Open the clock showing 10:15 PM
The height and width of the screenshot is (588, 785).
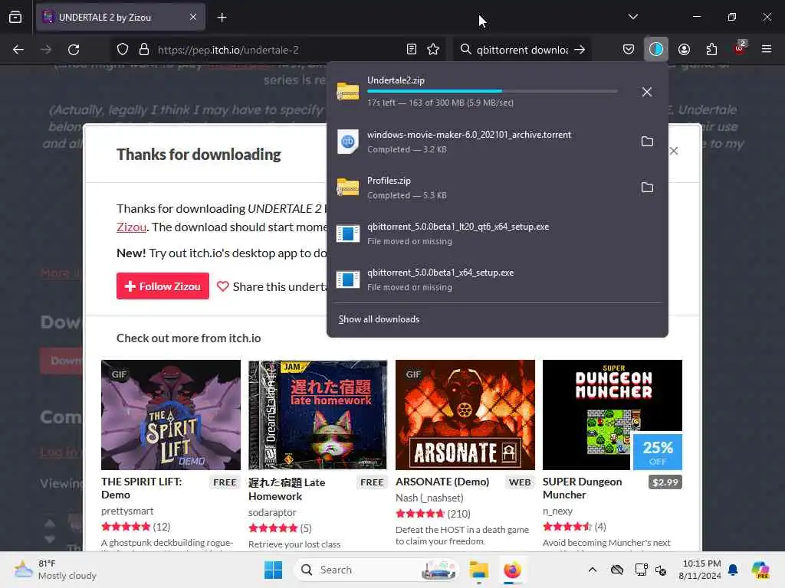point(700,570)
